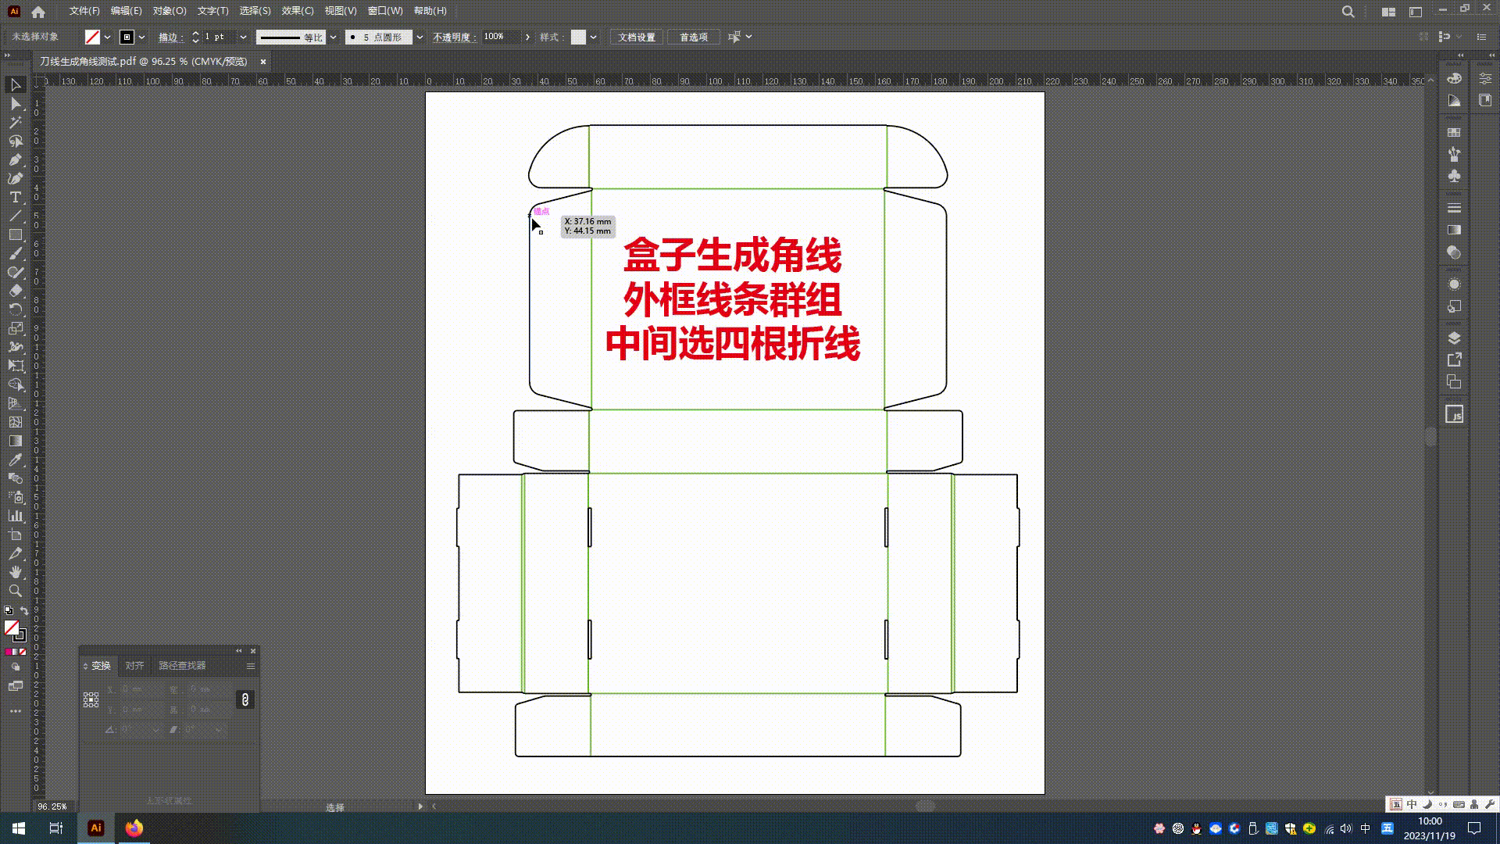Open the Stroke panel icon

(x=1454, y=208)
